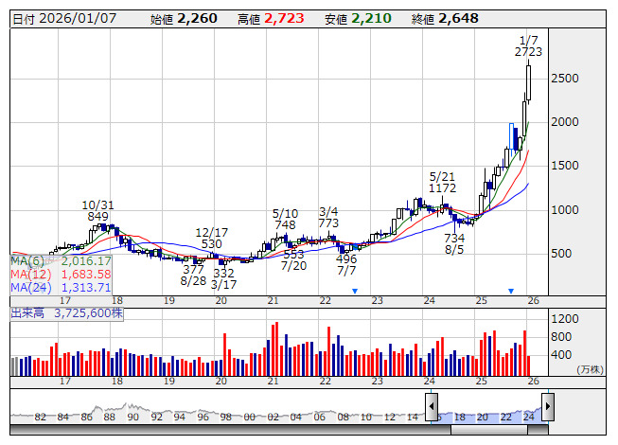Click the 1/7 2723 peak annotation

pos(528,45)
